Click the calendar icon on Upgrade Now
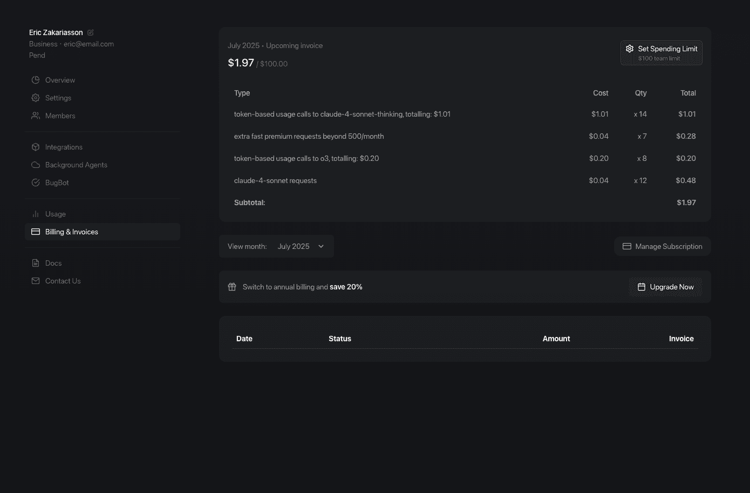The image size is (750, 493). 641,287
